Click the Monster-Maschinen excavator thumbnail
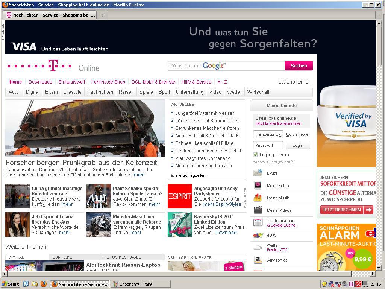The image size is (385, 289). (99, 224)
